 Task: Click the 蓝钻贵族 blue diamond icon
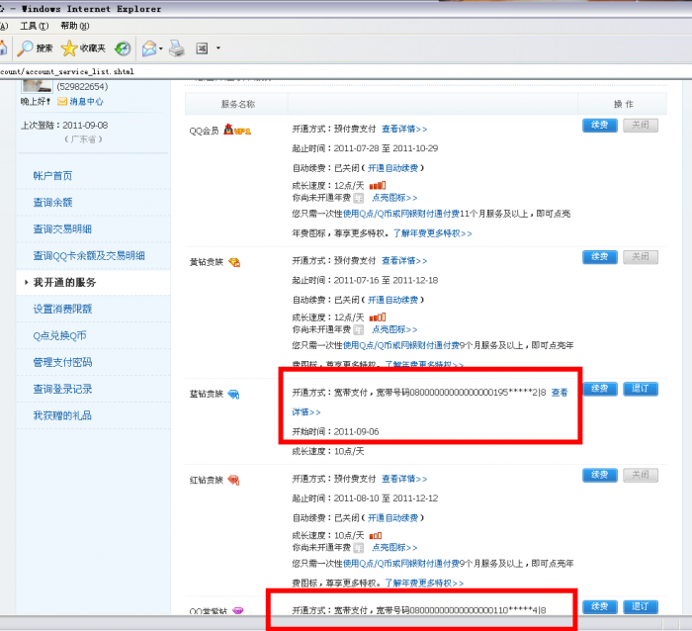(233, 394)
